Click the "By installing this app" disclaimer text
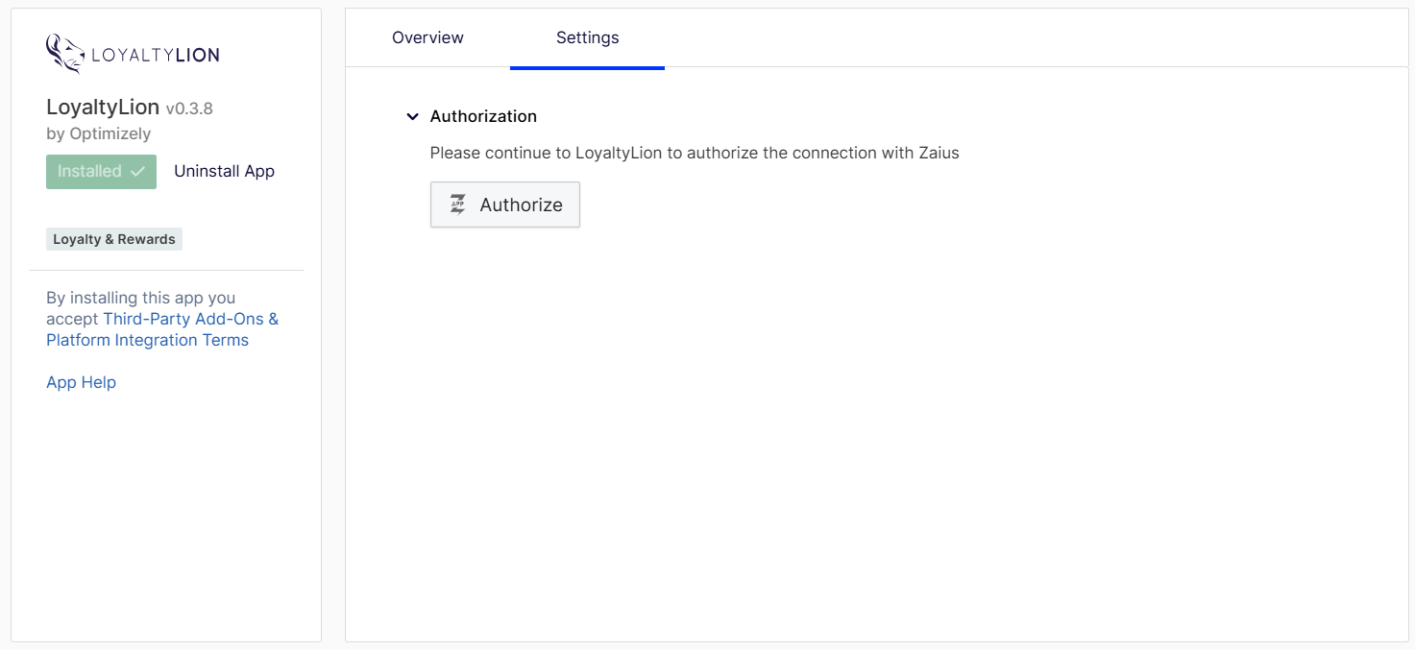This screenshot has width=1415, height=650. point(140,298)
